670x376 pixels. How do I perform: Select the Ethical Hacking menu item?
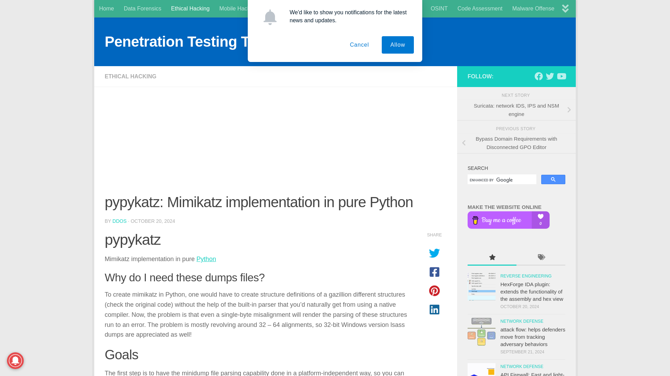(x=190, y=9)
